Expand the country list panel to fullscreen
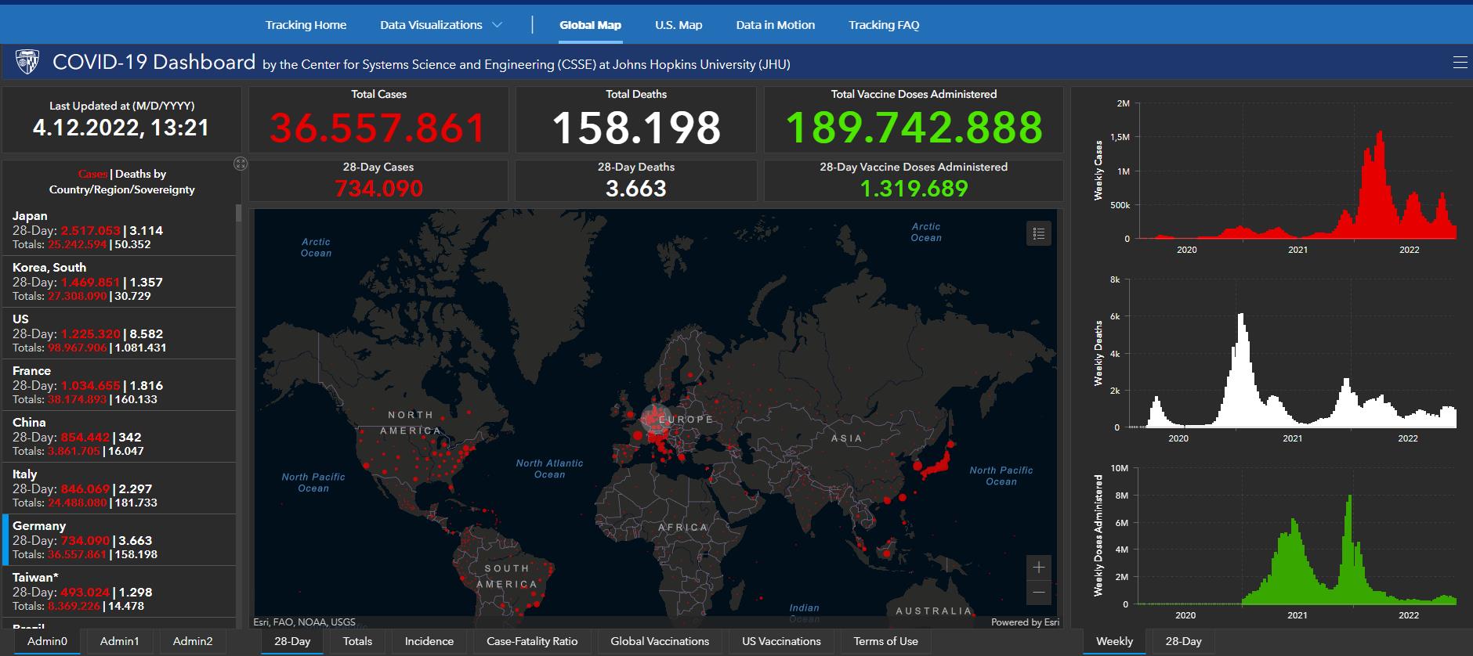 [241, 164]
